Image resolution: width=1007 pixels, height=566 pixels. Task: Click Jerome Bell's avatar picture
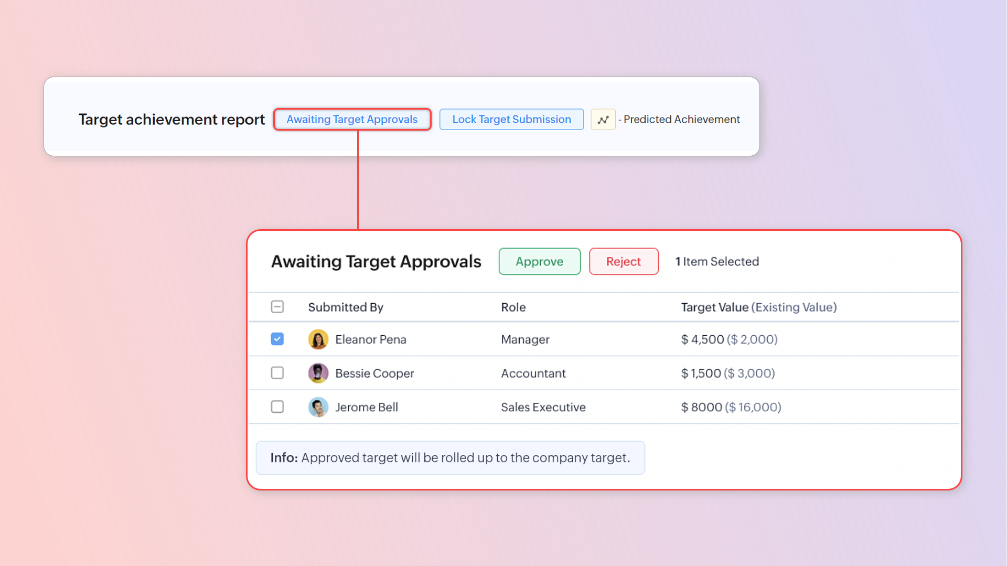coord(318,407)
